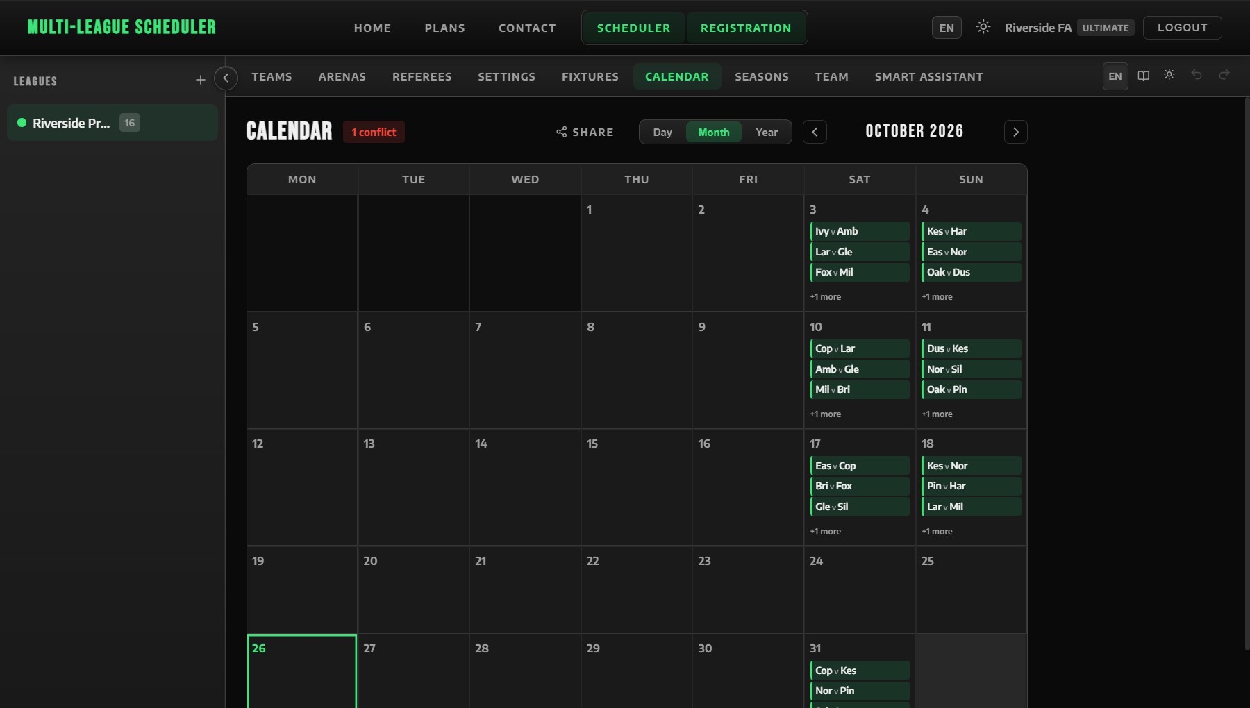Image resolution: width=1250 pixels, height=708 pixels.
Task: Expand +1 more on October 17
Action: 825,531
